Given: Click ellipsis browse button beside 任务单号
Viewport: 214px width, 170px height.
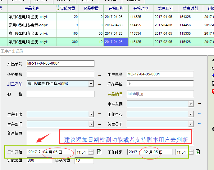Looking at the screenshot, I should pyautogui.click(x=100, y=75).
